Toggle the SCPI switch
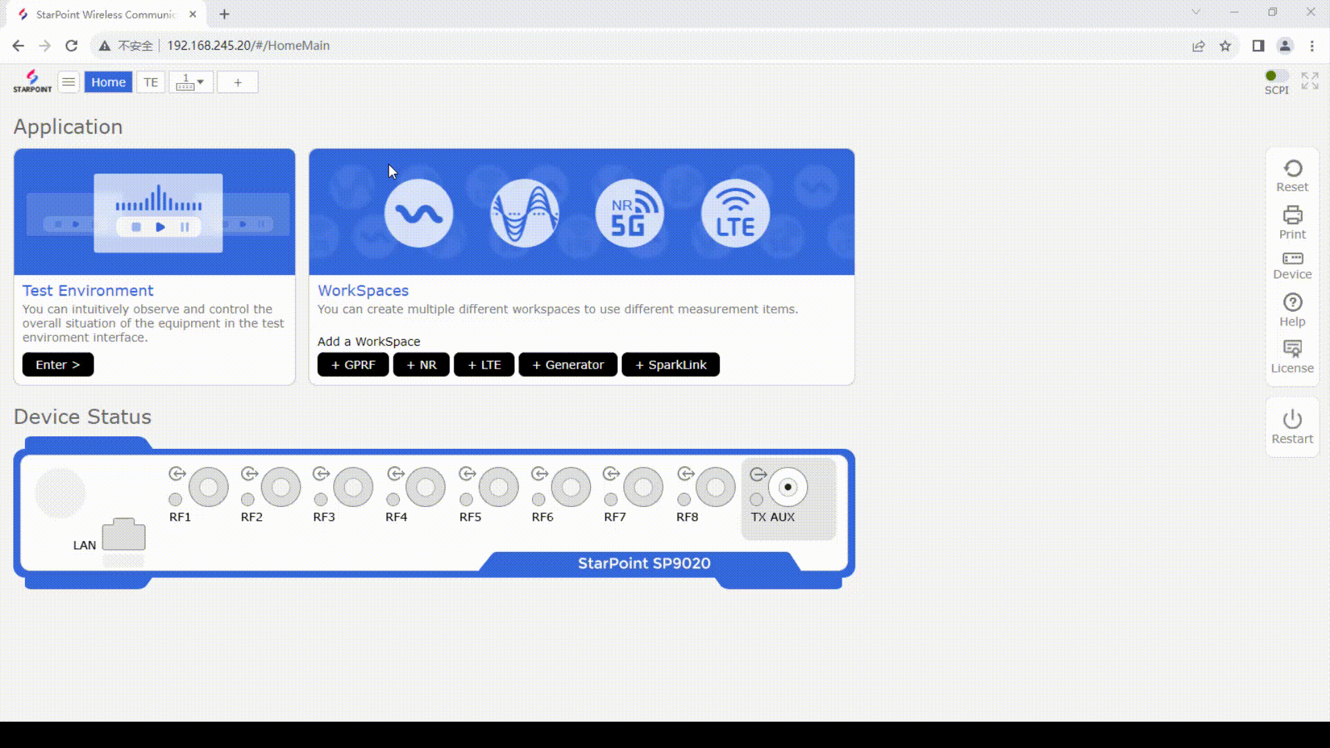 coord(1276,76)
